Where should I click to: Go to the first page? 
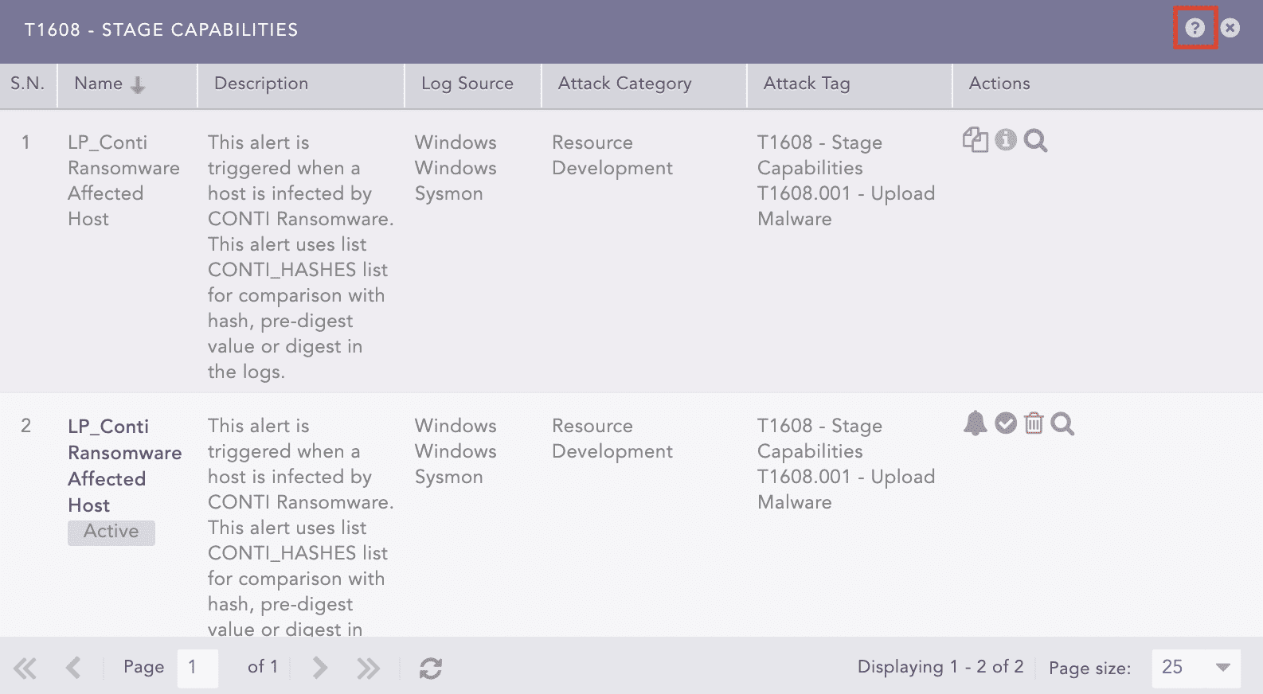25,668
